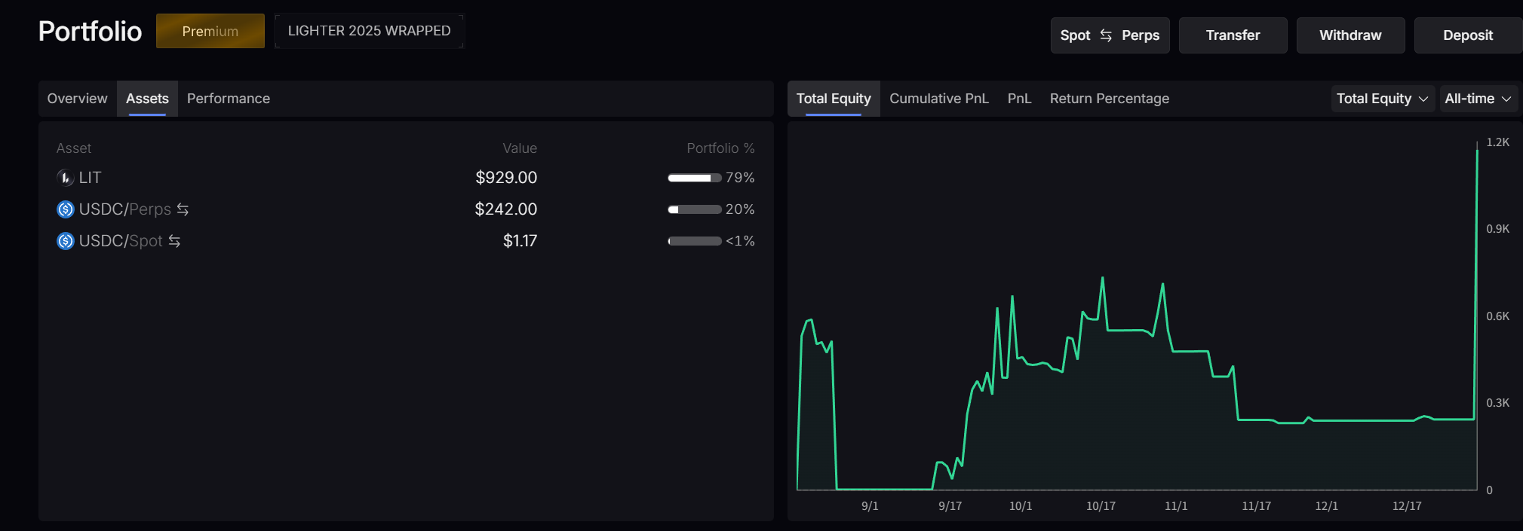Click the LIT token icon
The height and width of the screenshot is (531, 1523).
[x=66, y=178]
